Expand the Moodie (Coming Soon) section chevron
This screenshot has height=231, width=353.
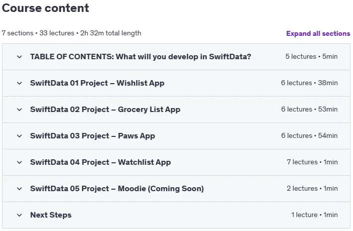19,189
